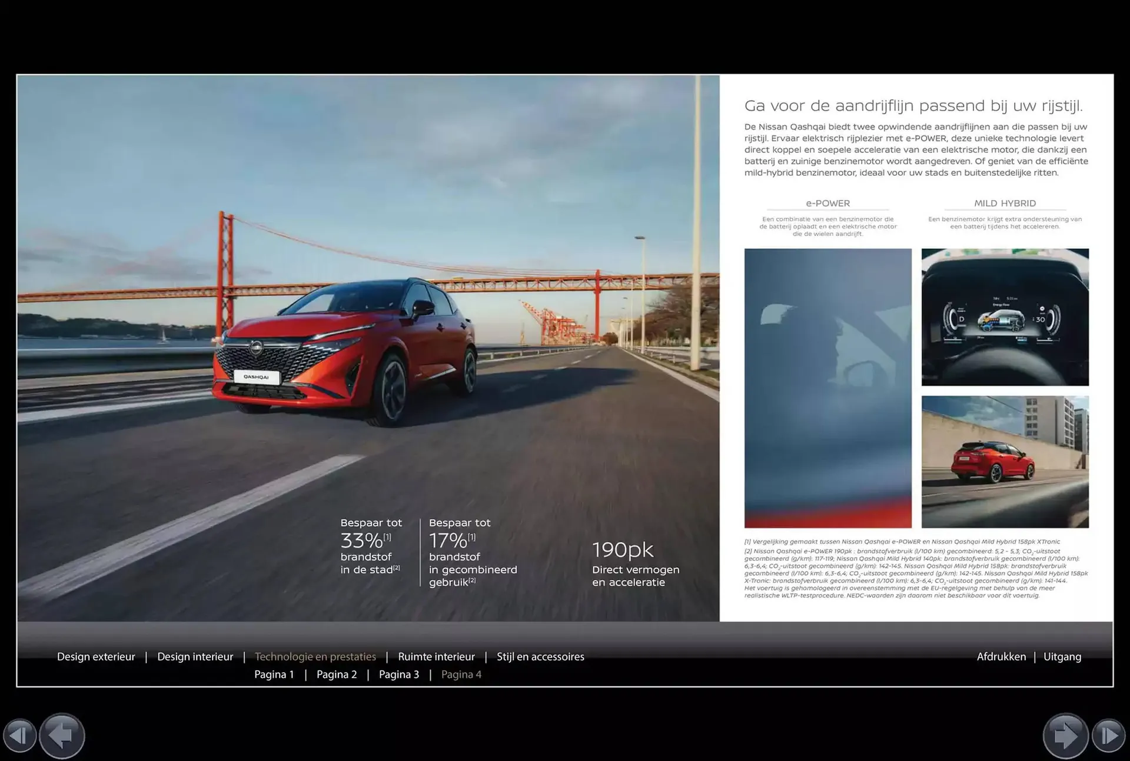This screenshot has height=761, width=1130.
Task: Open the Stijl en accessoires section
Action: [540, 656]
